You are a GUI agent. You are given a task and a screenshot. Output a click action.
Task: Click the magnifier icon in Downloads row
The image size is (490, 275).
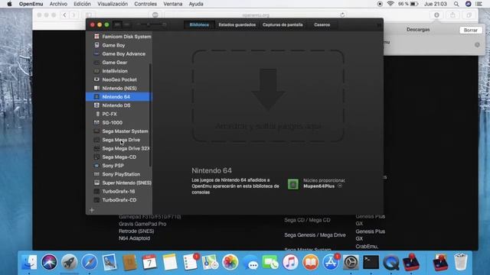pyautogui.click(x=477, y=45)
